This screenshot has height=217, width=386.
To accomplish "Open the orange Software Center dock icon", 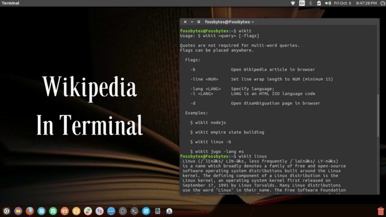I will coord(76,211).
